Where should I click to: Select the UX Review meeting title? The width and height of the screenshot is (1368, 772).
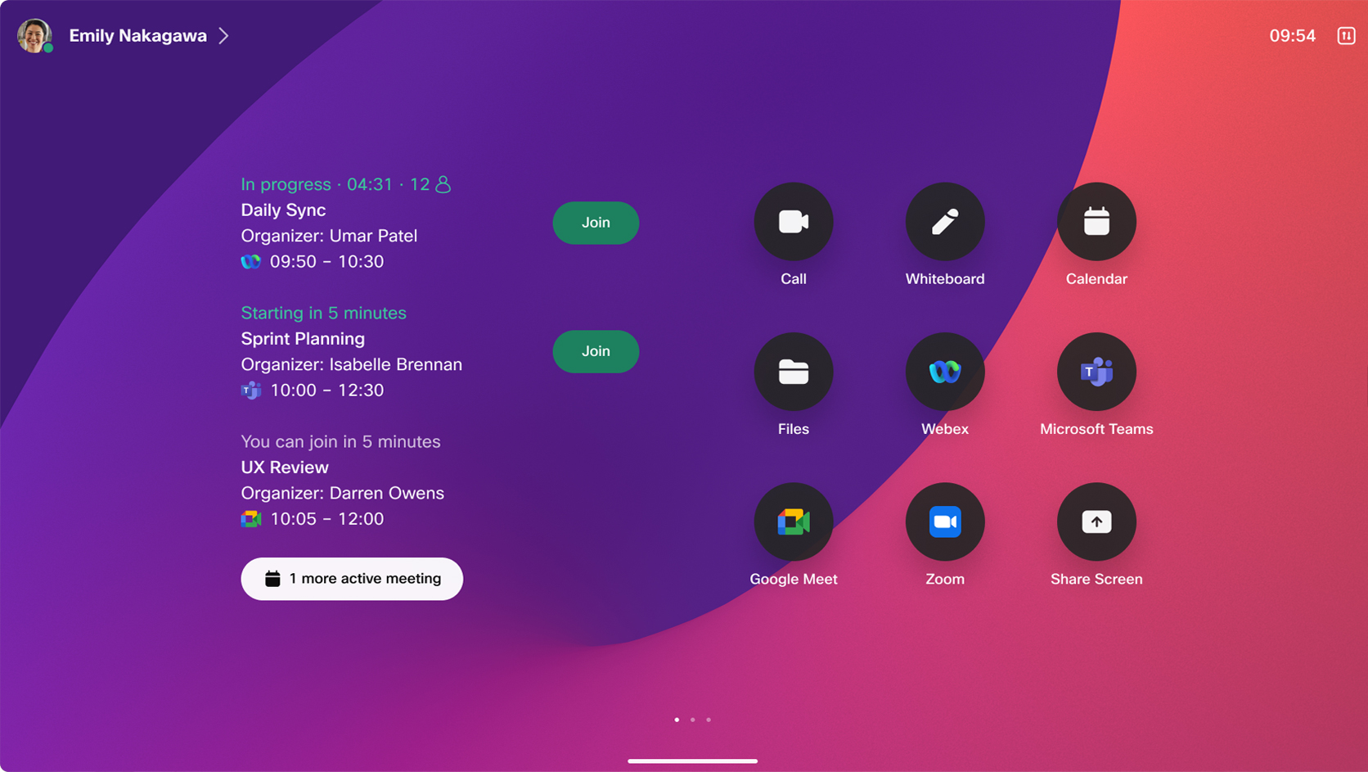coord(285,467)
